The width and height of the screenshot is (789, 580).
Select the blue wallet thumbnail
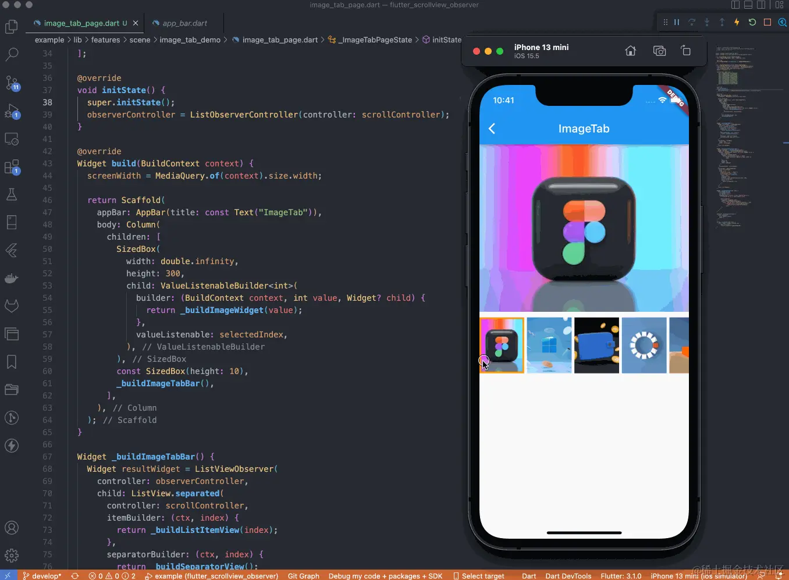point(596,345)
